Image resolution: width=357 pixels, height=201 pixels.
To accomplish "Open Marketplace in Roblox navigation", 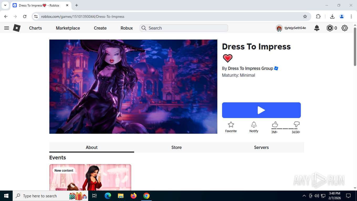I will point(68,28).
